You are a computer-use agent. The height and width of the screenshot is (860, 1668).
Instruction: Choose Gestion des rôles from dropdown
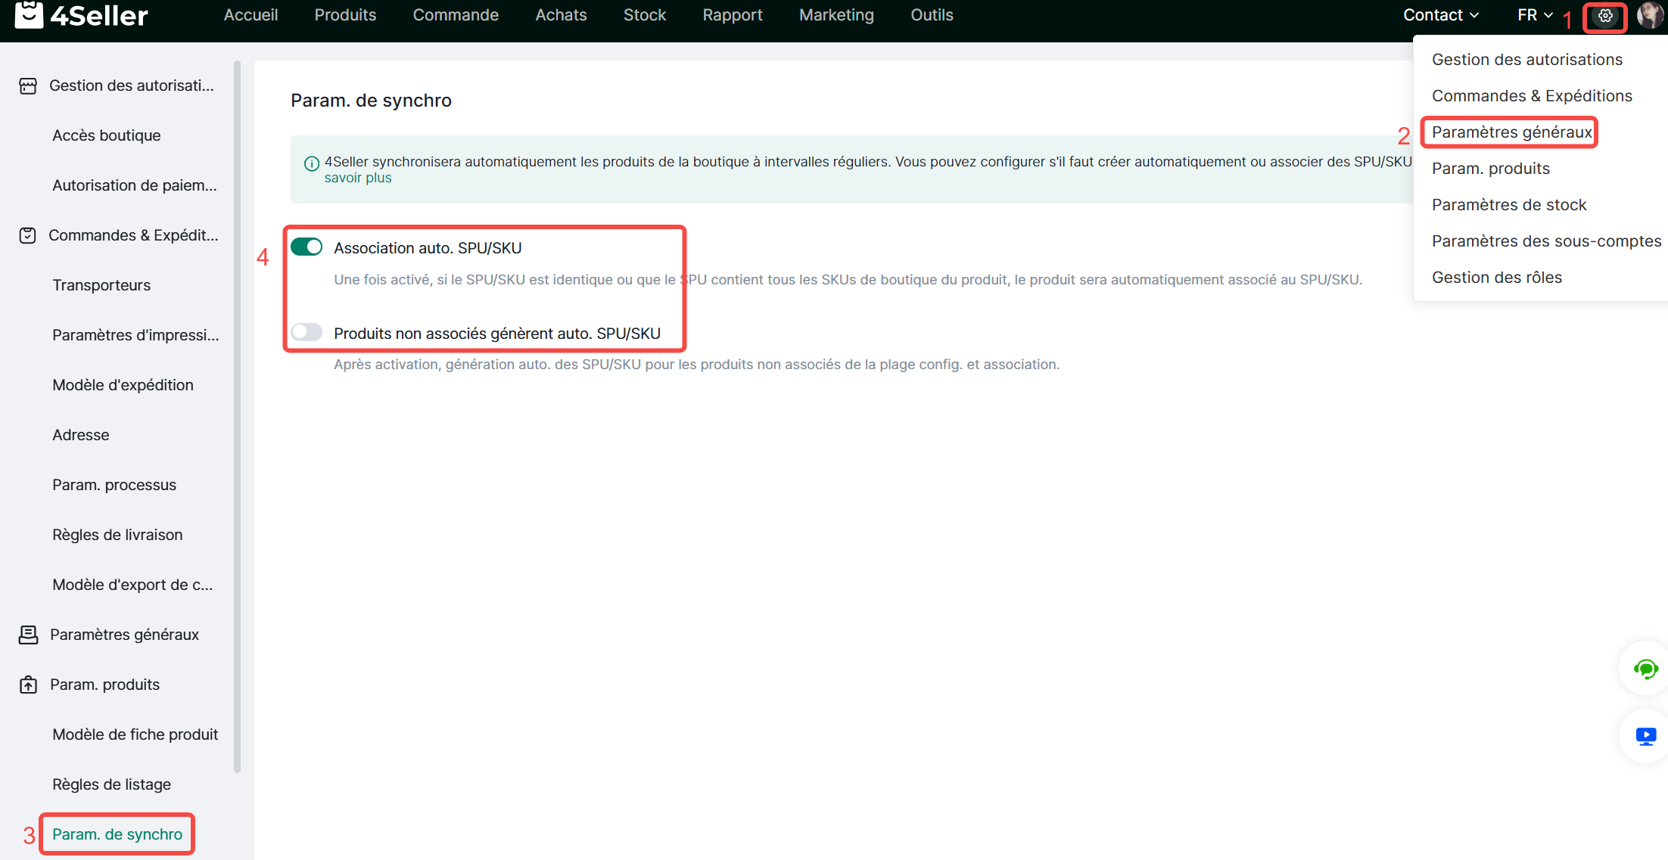click(1496, 278)
